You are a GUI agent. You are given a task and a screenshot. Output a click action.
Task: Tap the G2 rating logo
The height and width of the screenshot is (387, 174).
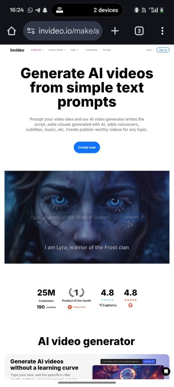130,305
